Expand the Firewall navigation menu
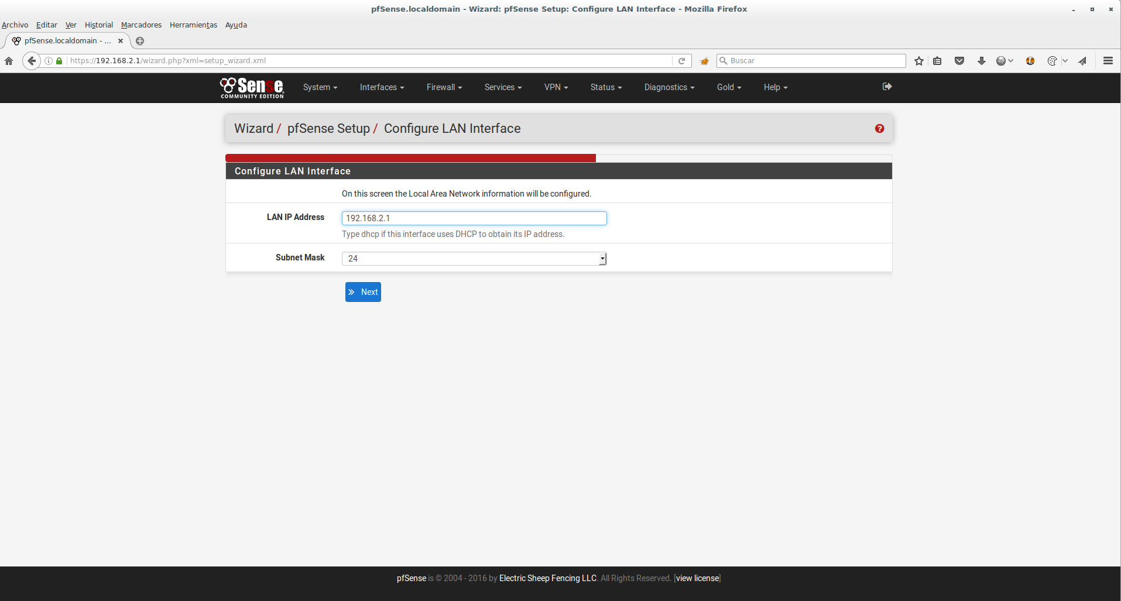 [x=444, y=87]
